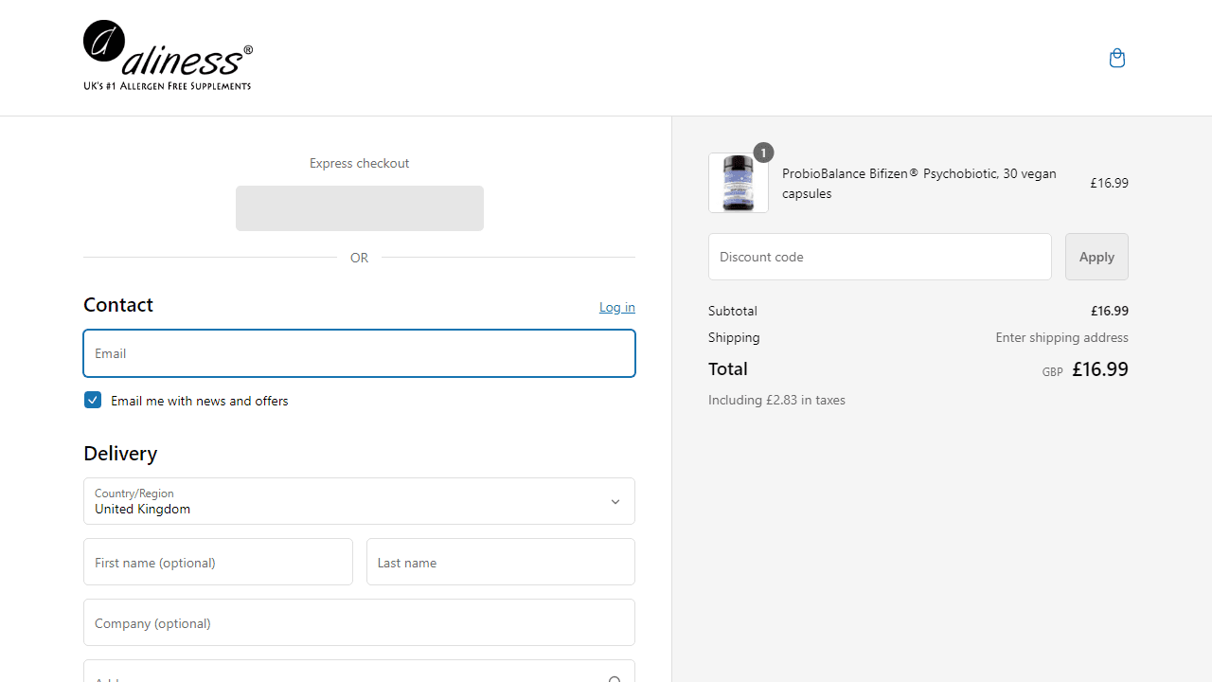Viewport: 1212px width, 682px height.
Task: Click the GBP currency label
Action: [x=1052, y=372]
